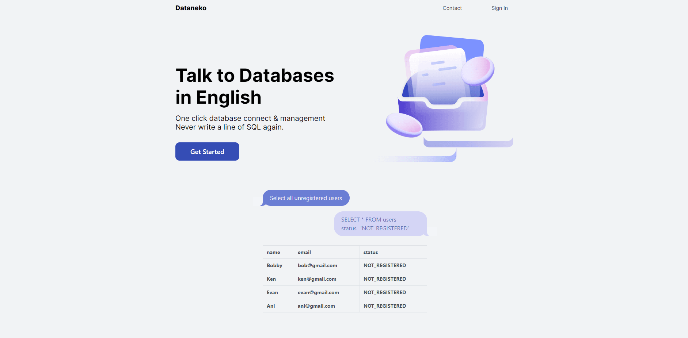Open the Contact page
This screenshot has height=338, width=688.
tap(452, 8)
